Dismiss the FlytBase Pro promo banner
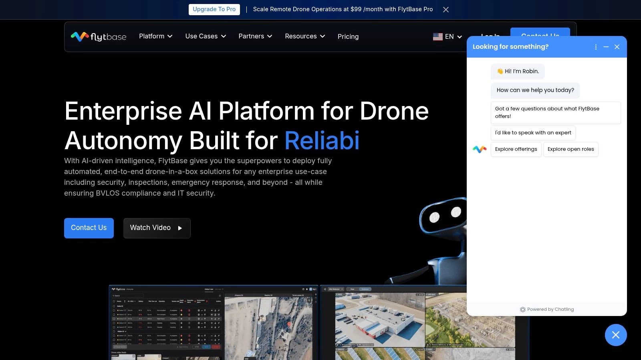 coord(446,10)
